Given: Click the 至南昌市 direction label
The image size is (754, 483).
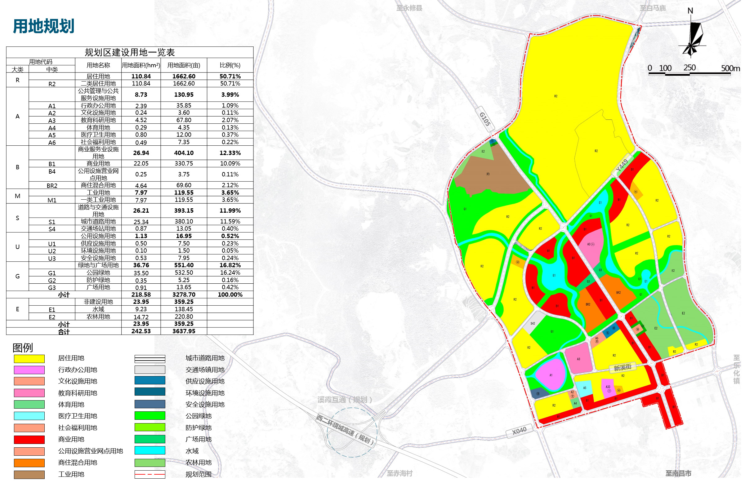Looking at the screenshot, I should point(679,474).
